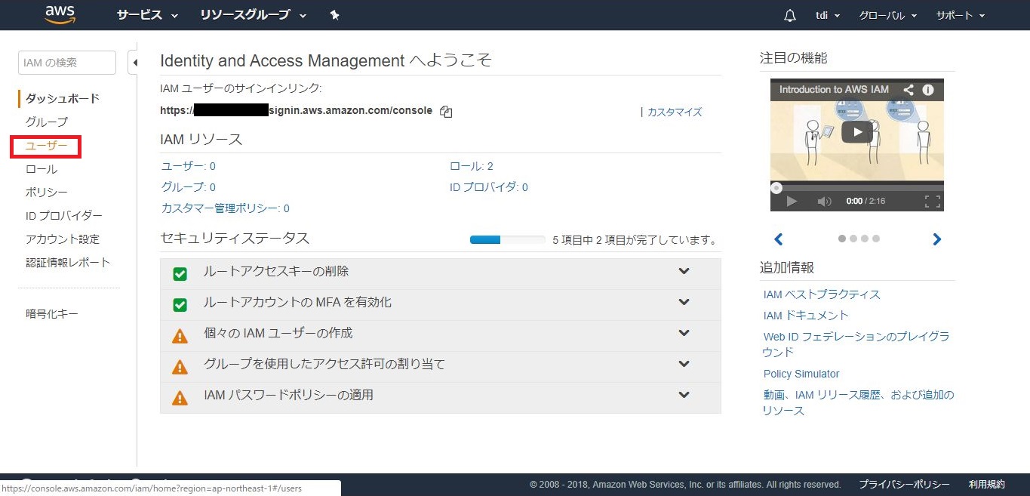The image size is (1030, 496).
Task: Collapse the left sidebar arrow
Action: click(134, 63)
